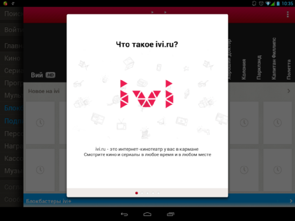This screenshot has height=221, width=295.
Task: Select the third page indicator dot
Action: tap(147, 193)
